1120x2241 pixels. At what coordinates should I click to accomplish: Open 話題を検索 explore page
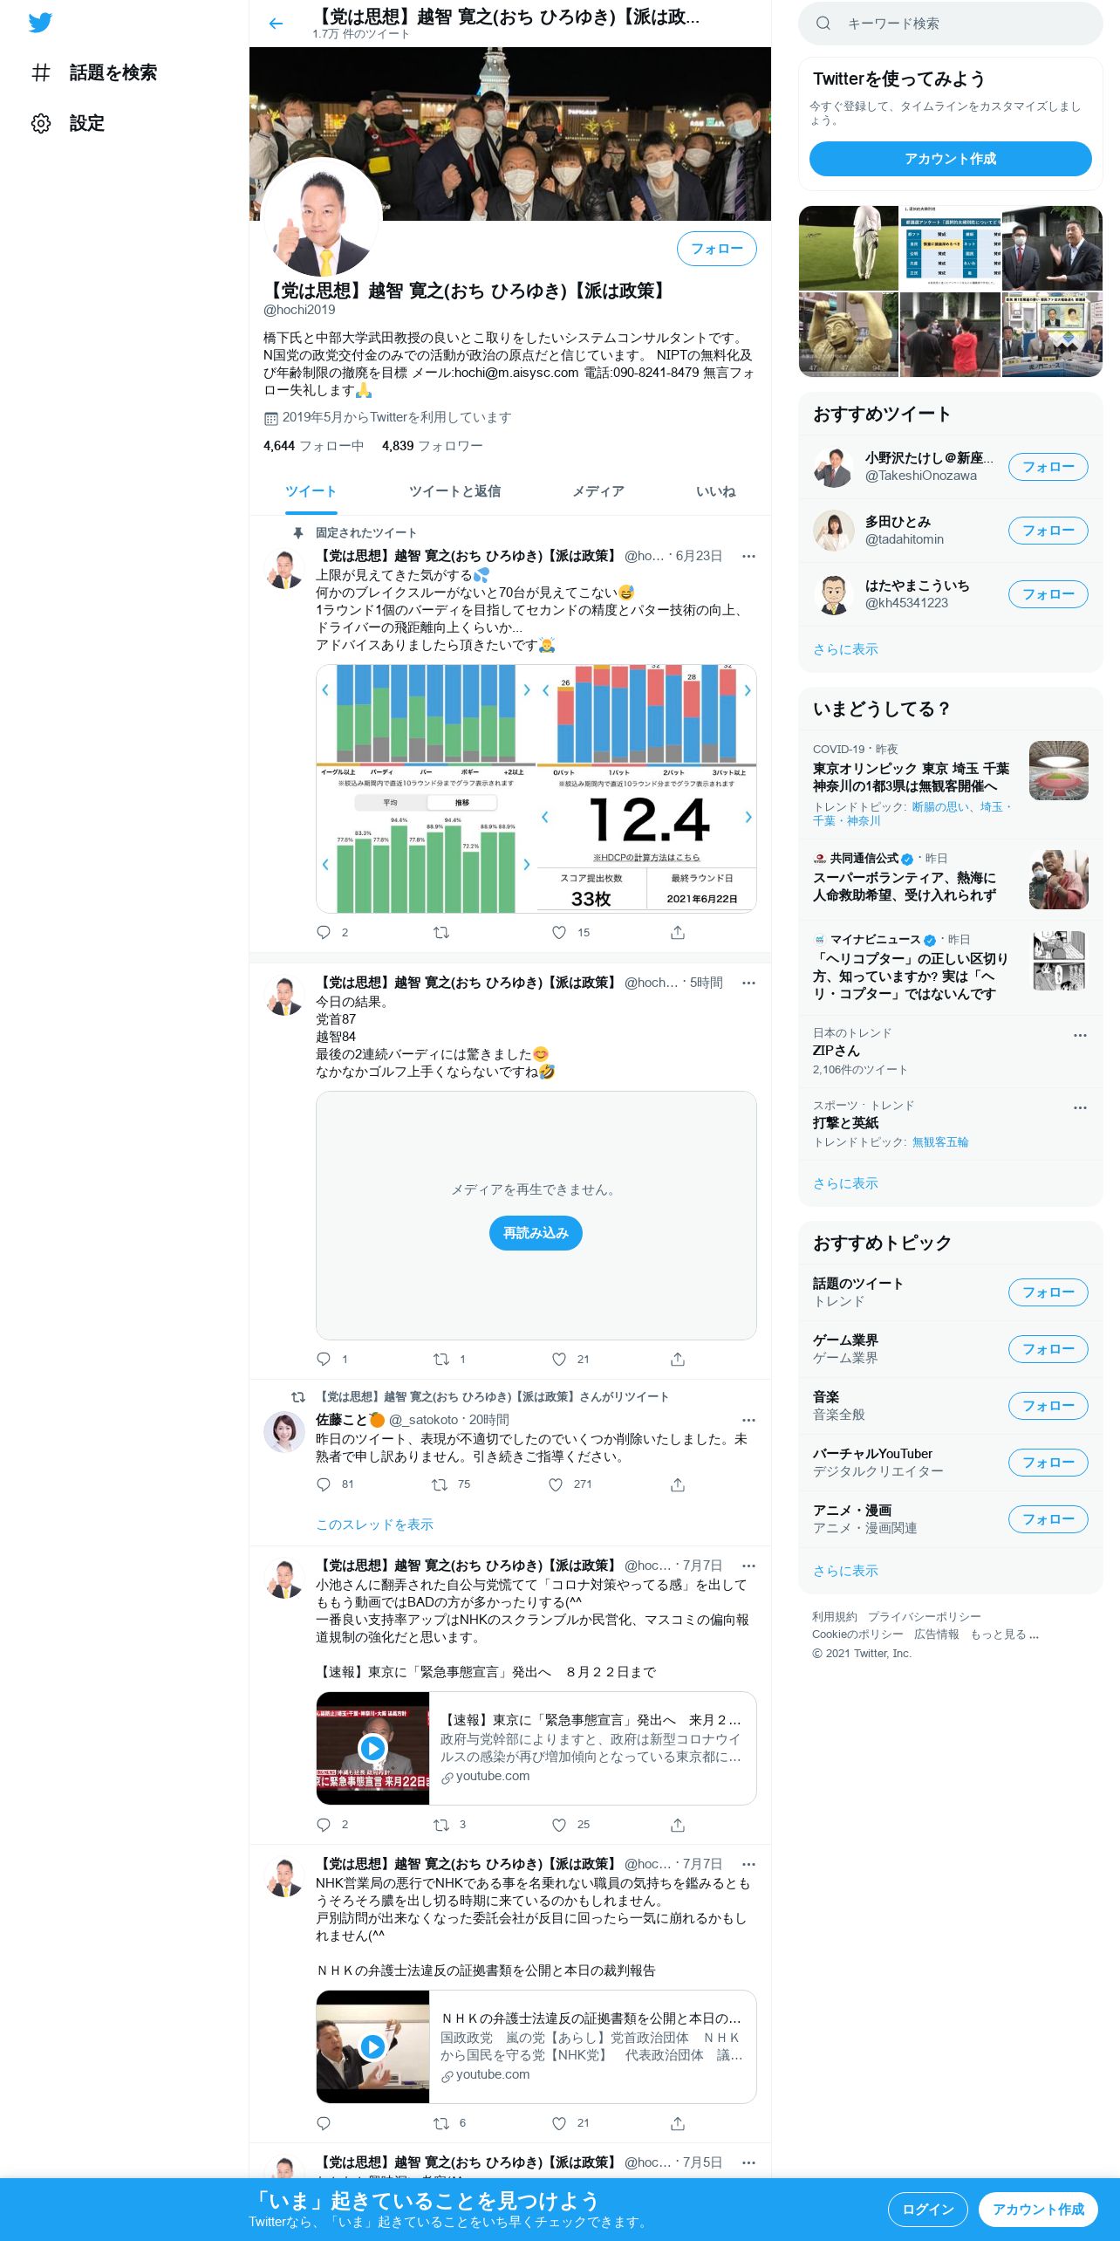click(94, 72)
